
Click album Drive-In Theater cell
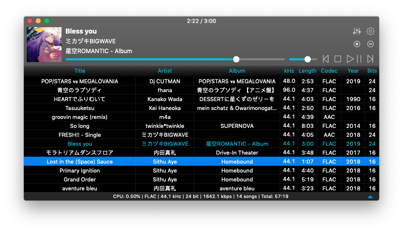click(237, 153)
